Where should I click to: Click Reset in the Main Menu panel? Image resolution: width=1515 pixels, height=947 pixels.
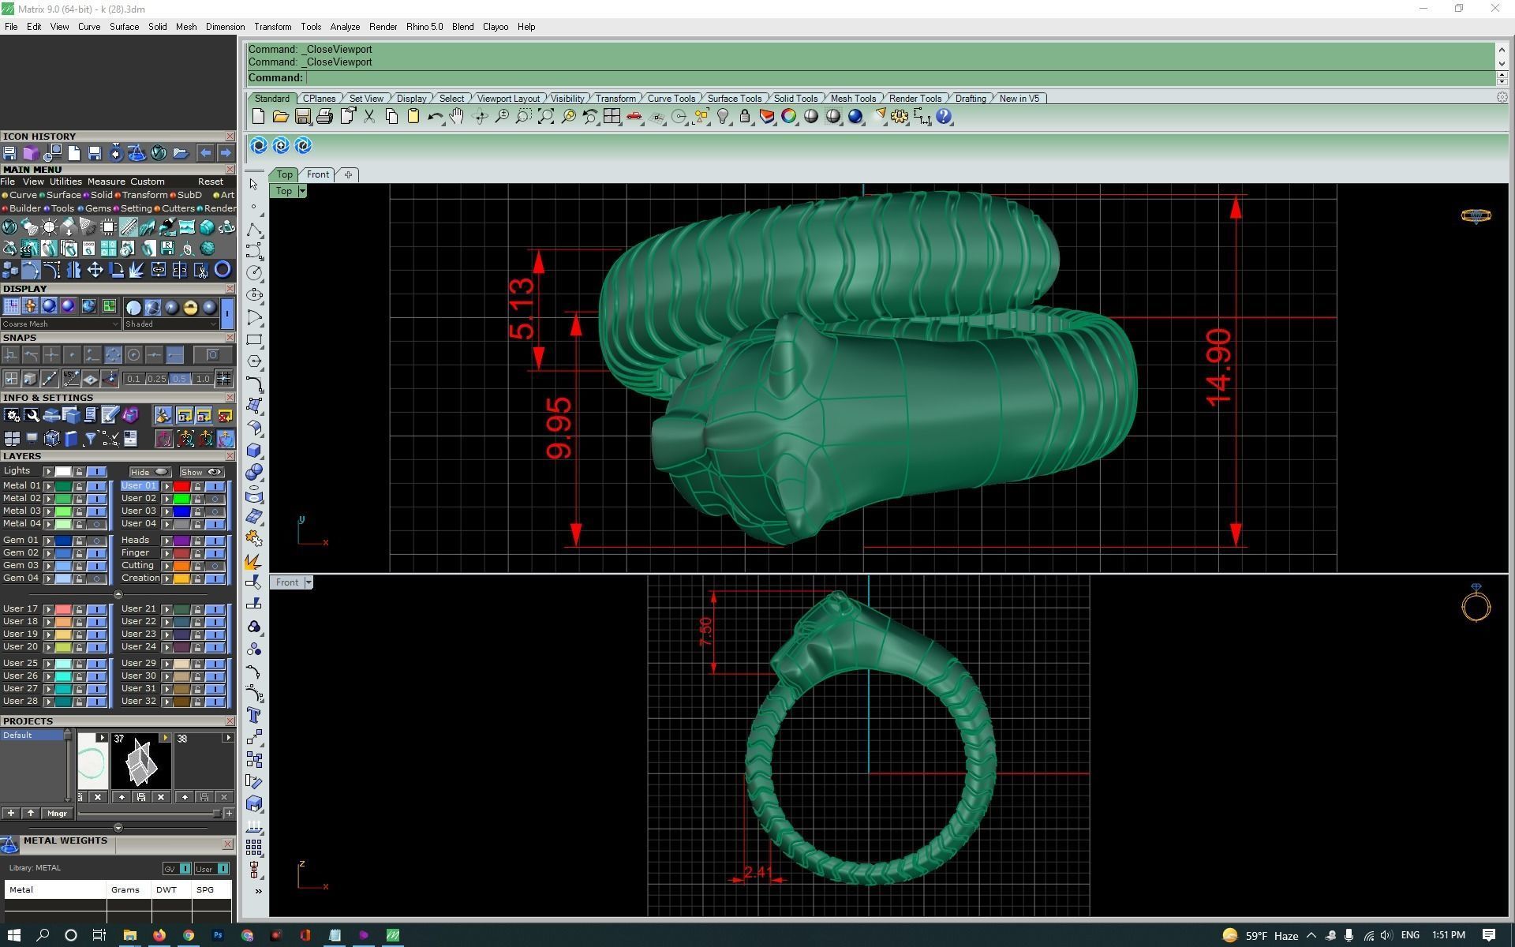(211, 182)
